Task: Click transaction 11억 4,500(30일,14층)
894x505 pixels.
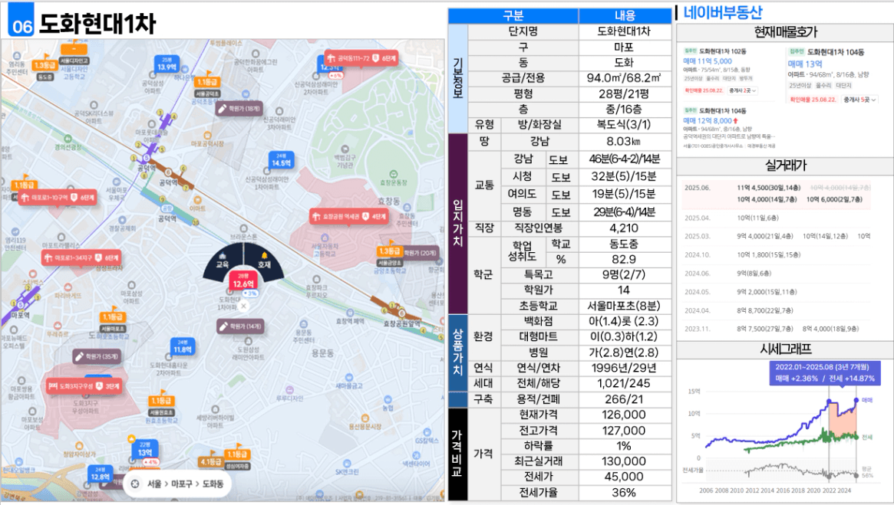Action: tap(769, 187)
